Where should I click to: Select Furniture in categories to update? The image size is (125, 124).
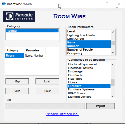[x=89, y=86]
